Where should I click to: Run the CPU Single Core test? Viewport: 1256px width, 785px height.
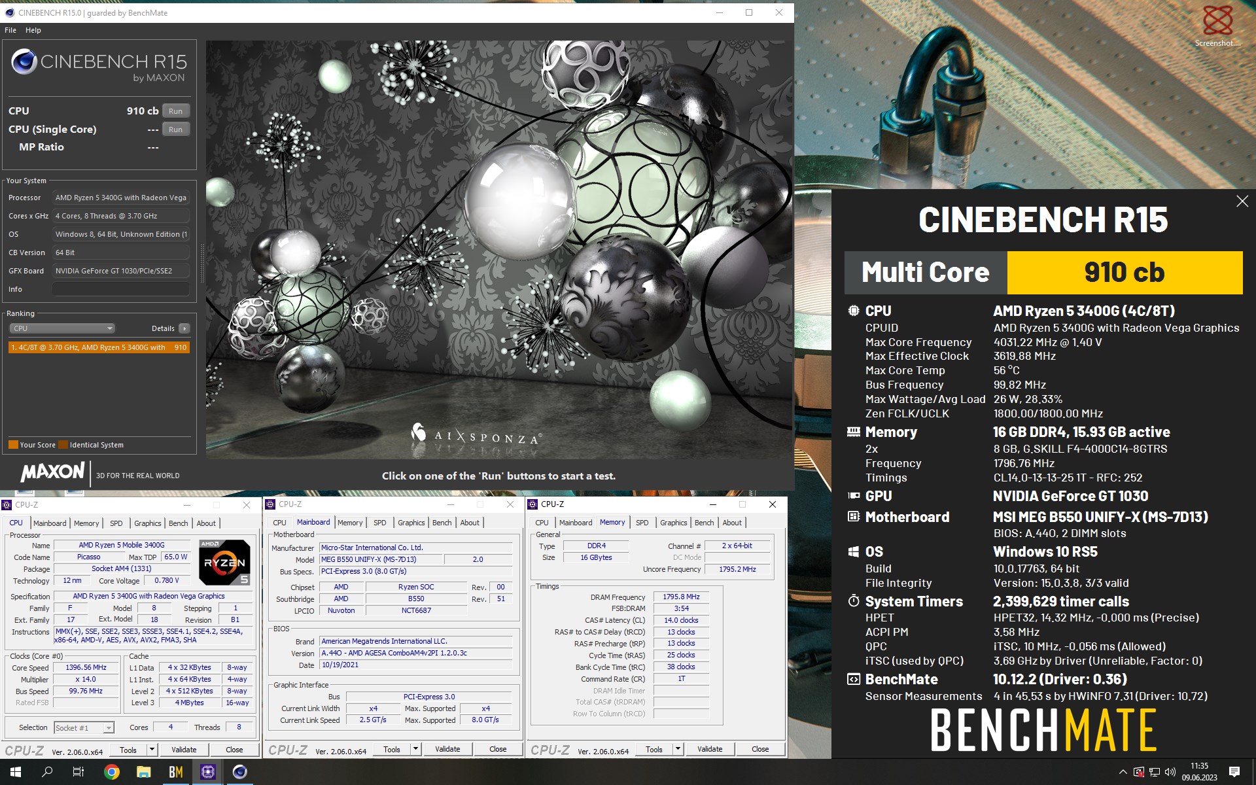pos(175,130)
